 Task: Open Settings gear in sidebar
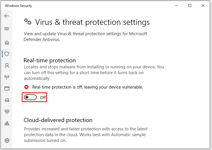[7, 140]
